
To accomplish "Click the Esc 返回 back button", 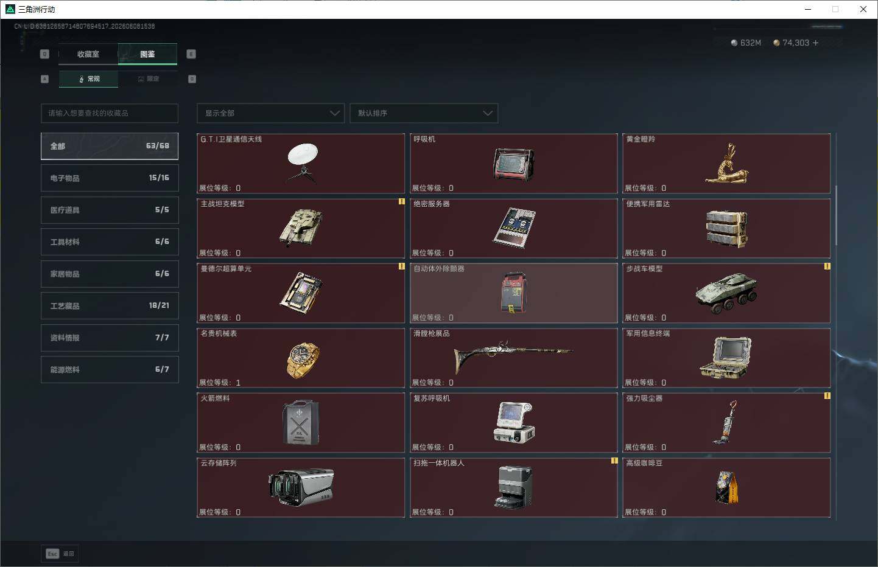I will coord(60,554).
